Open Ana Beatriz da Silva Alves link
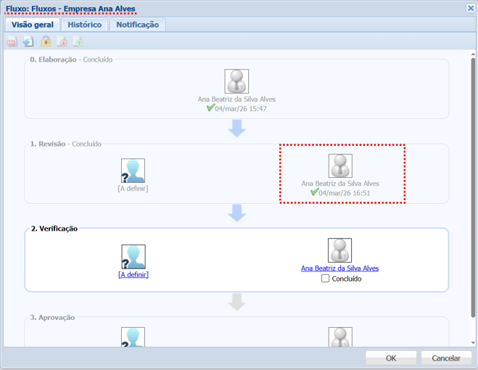 (x=339, y=268)
